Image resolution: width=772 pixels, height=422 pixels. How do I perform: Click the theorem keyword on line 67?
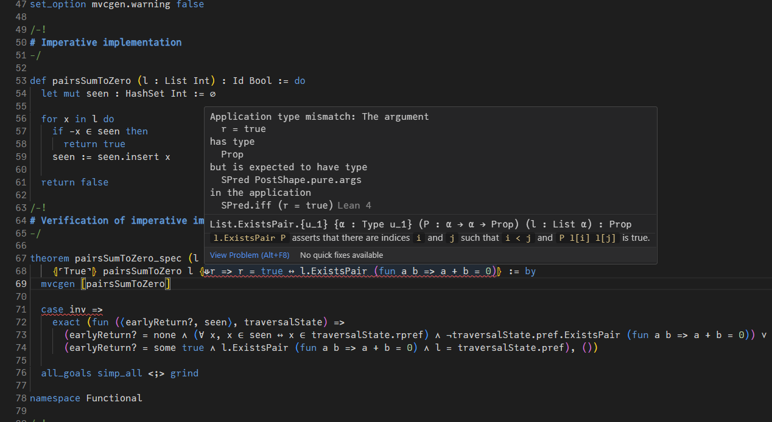(50, 258)
